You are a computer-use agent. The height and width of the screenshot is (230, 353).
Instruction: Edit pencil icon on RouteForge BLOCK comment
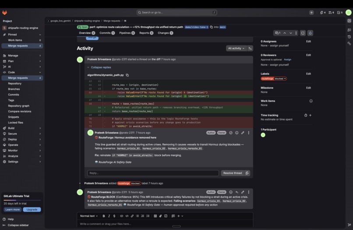click(243, 192)
